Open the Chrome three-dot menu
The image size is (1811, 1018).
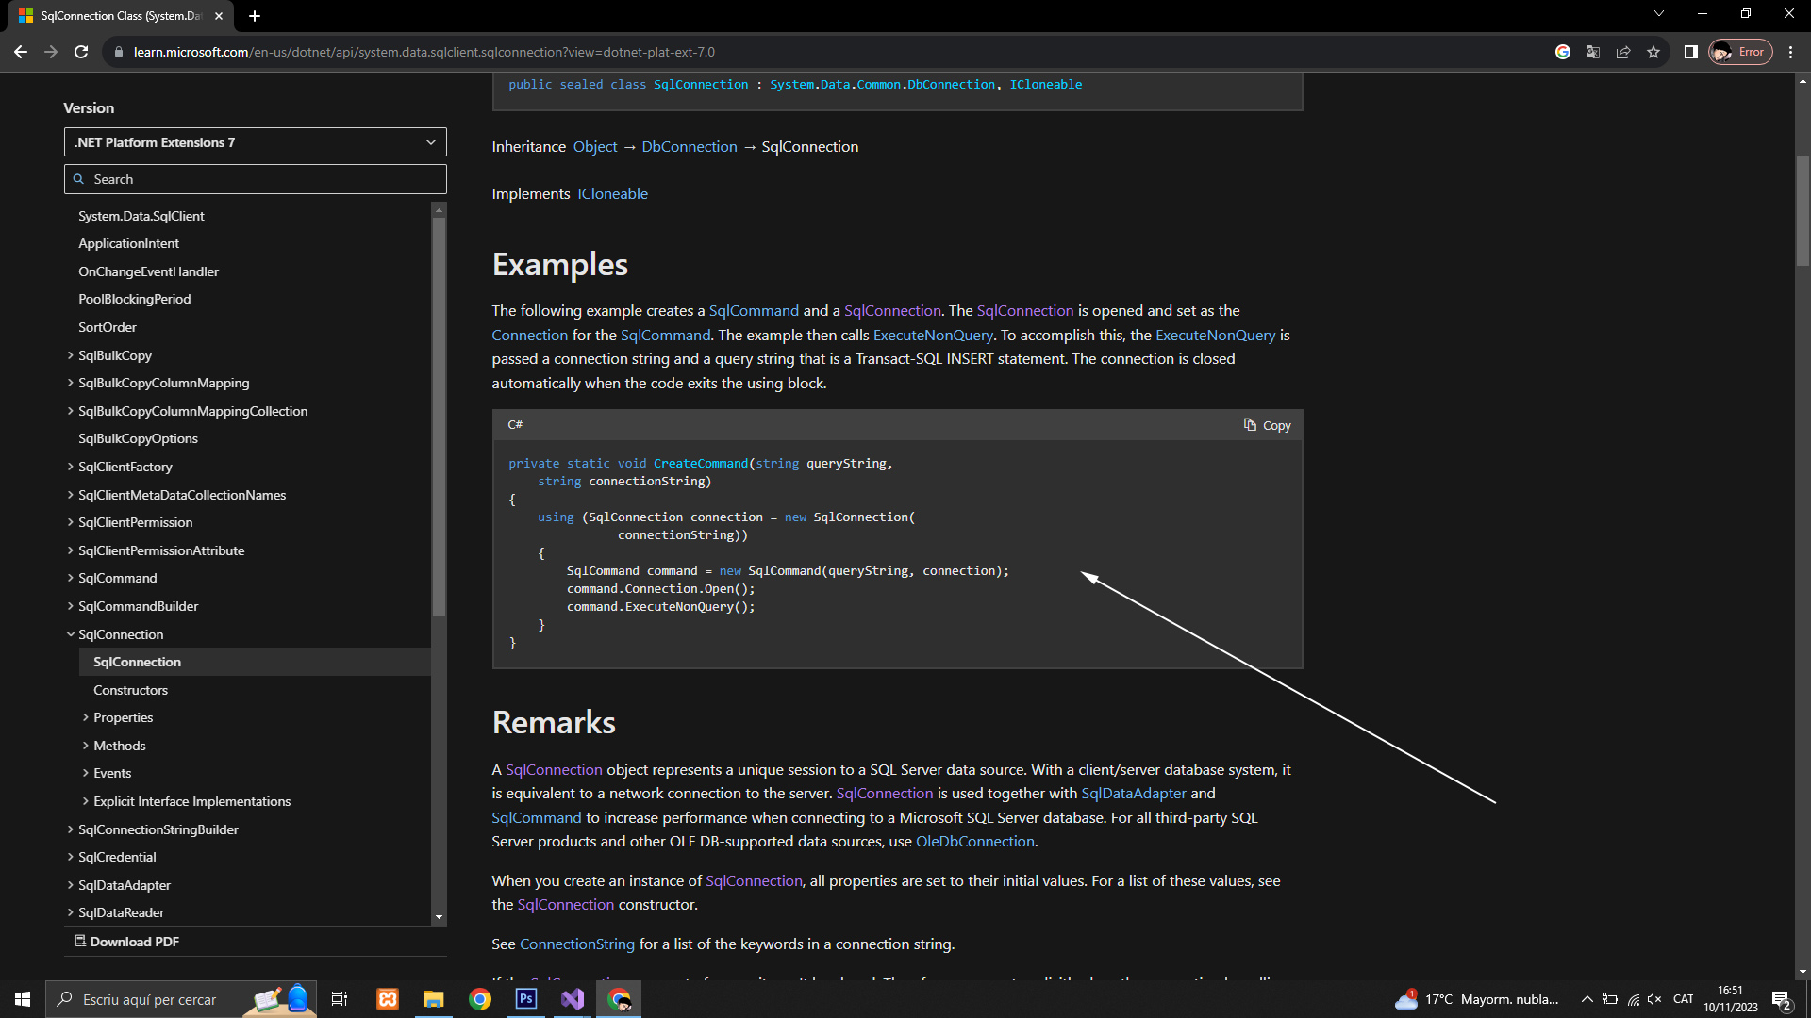pyautogui.click(x=1791, y=52)
